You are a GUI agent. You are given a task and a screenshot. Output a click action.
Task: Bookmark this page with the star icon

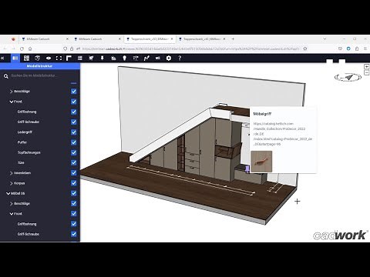point(305,48)
